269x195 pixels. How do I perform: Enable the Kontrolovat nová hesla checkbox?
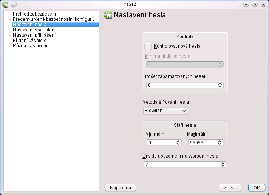(148, 46)
